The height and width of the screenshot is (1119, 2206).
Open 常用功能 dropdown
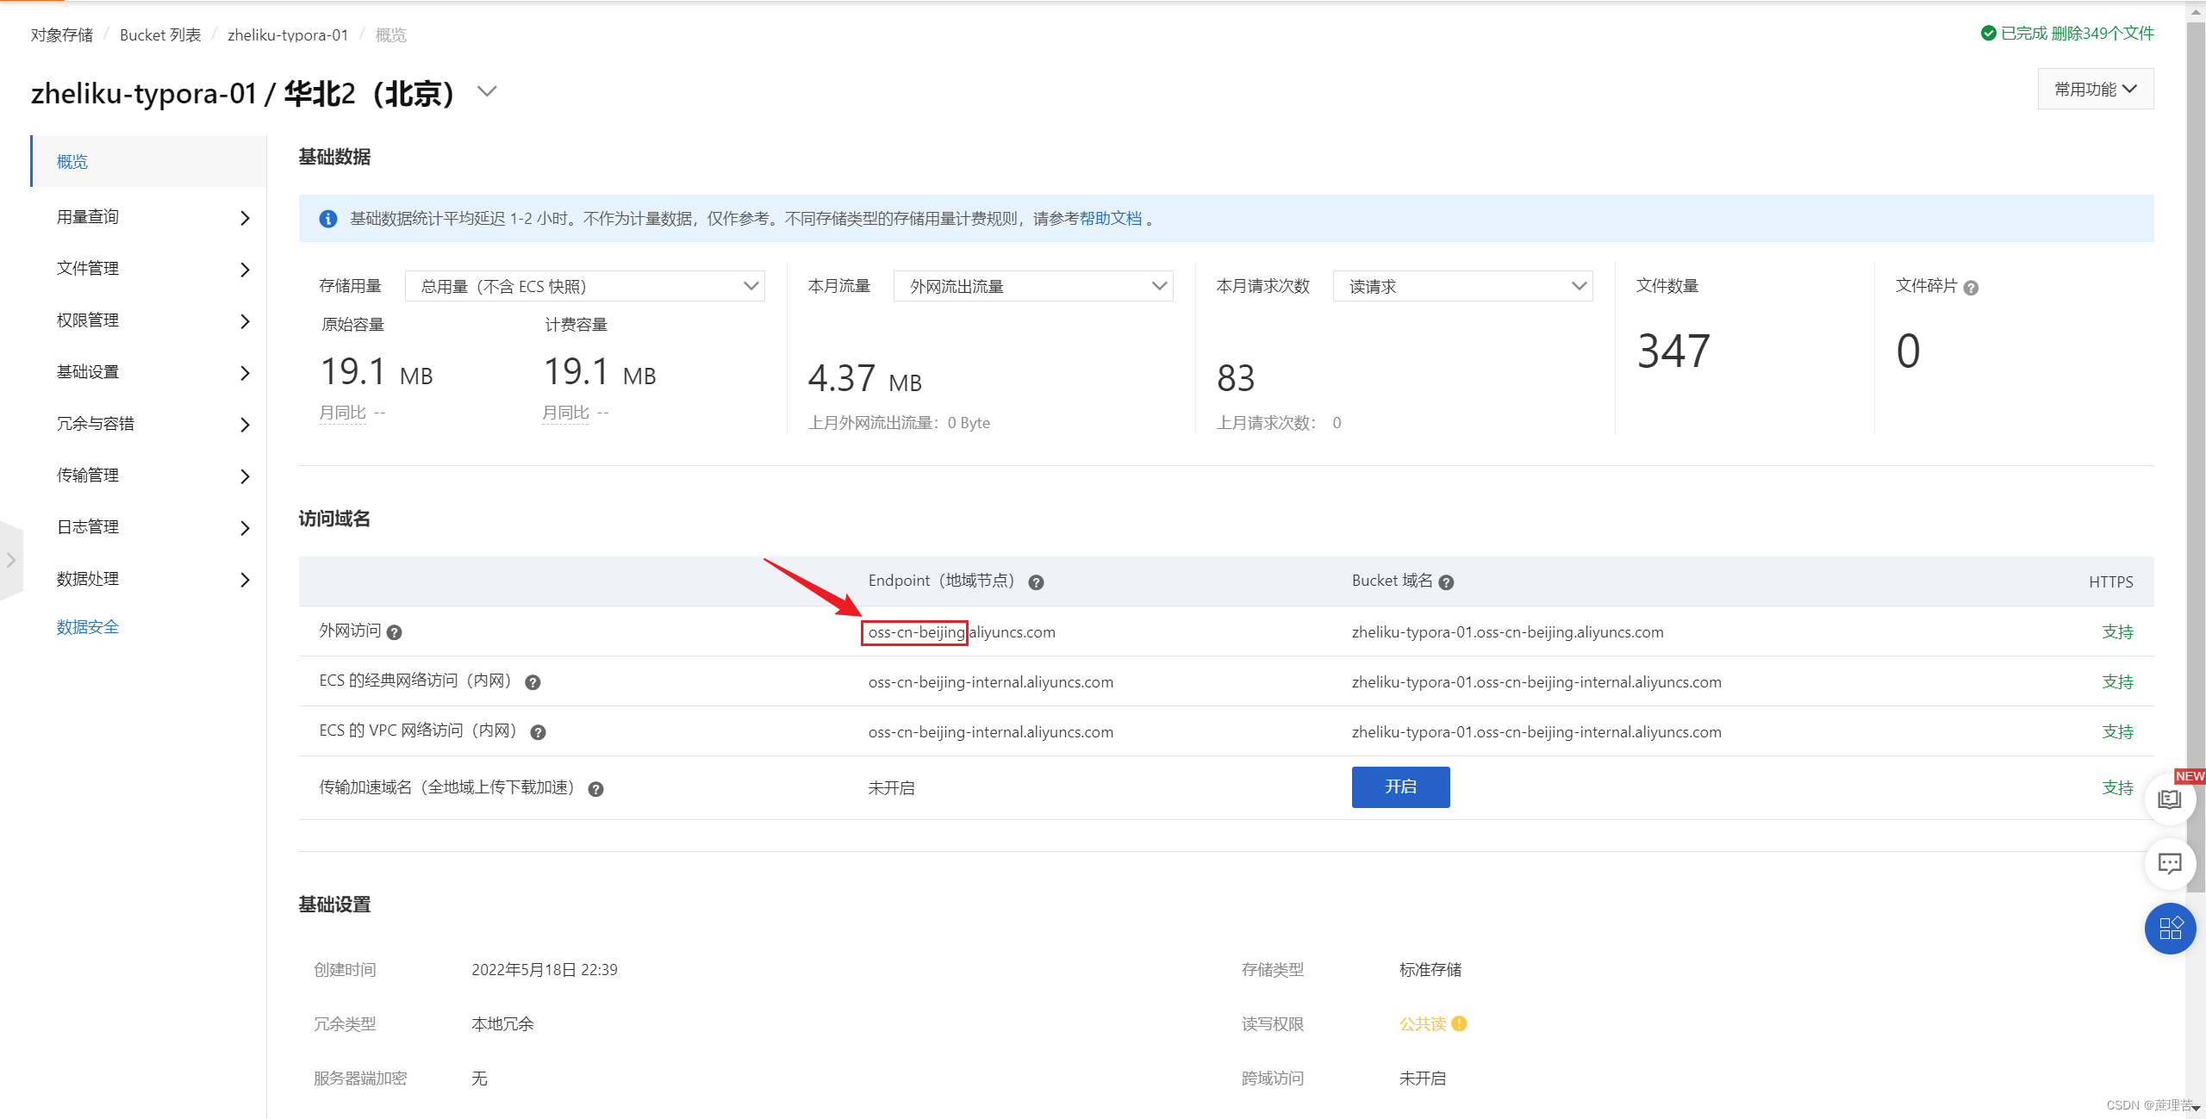2096,89
